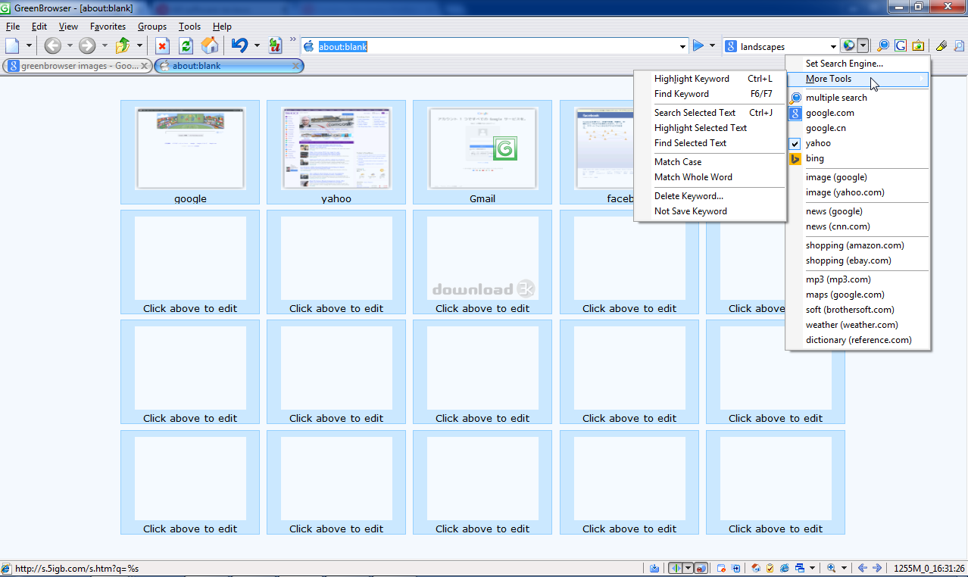Open the yahoo speed-dial thumbnail
The height and width of the screenshot is (577, 968).
point(336,148)
